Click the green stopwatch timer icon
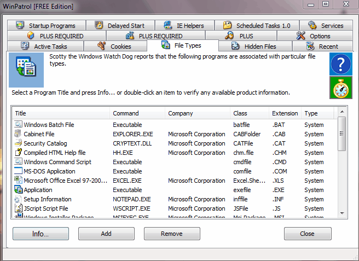Screen dimensions: 359x261 (x=341, y=88)
